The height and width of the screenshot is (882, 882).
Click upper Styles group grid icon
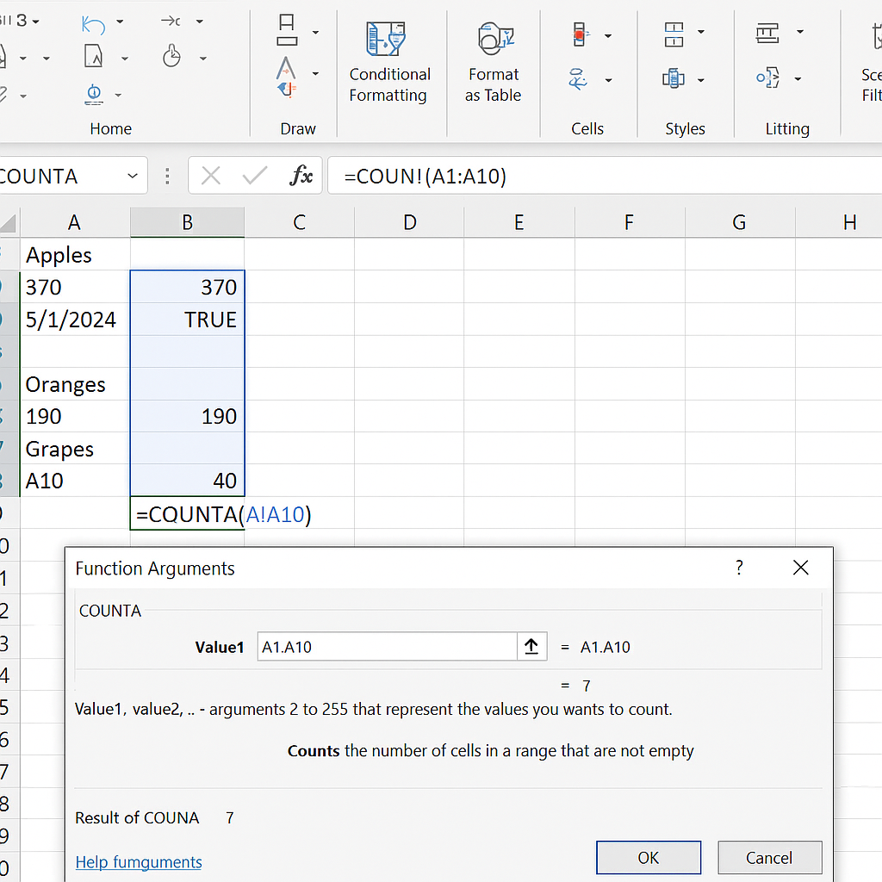[674, 34]
